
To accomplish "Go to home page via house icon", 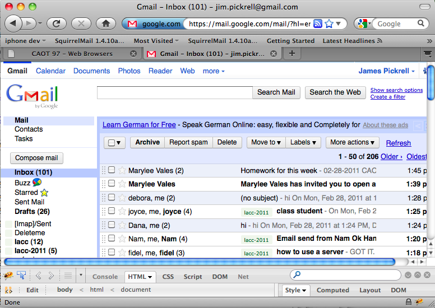I will 106,24.
